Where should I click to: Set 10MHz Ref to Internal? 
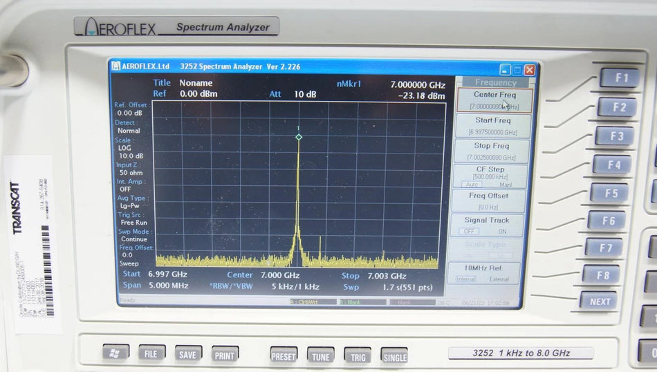point(465,279)
